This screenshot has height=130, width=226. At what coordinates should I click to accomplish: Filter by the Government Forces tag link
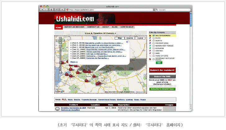point(107,99)
